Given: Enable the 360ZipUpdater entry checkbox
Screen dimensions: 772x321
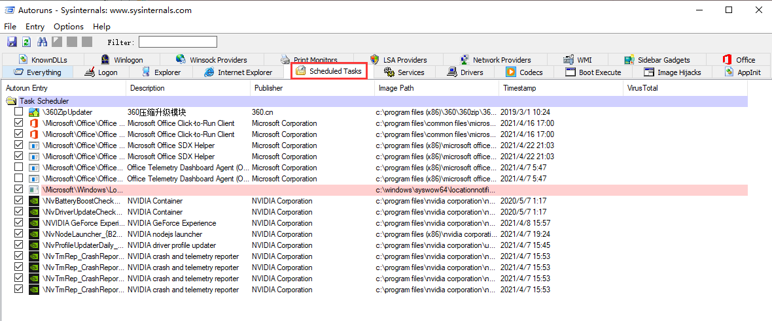Looking at the screenshot, I should click(19, 112).
